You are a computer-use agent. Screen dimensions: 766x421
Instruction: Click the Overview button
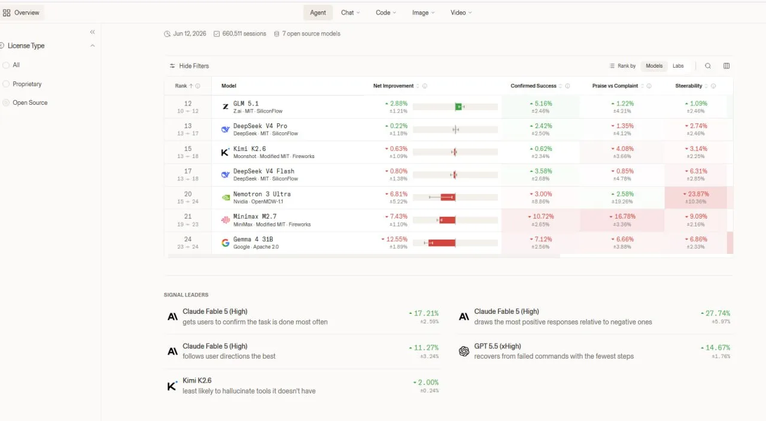coord(22,13)
